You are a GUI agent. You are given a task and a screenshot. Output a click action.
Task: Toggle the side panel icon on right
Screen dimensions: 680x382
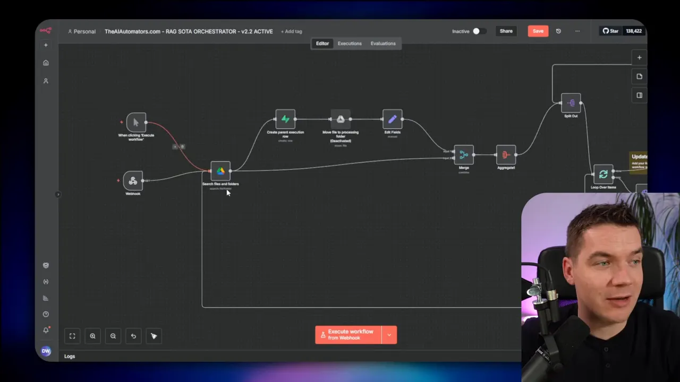tap(639, 95)
